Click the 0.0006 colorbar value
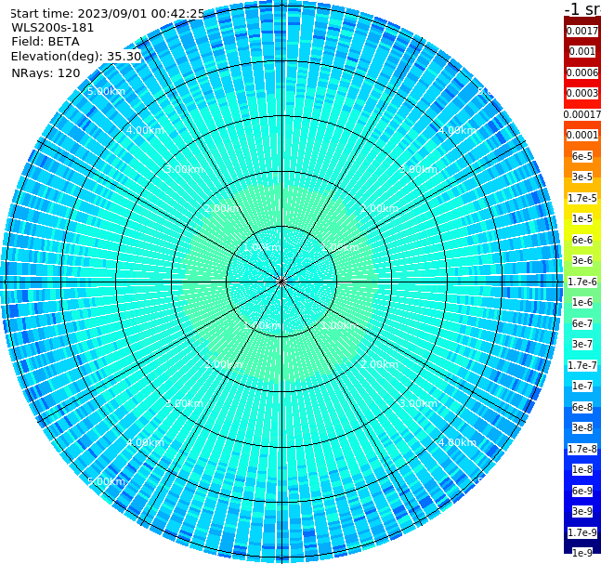This screenshot has width=601, height=564. tap(582, 72)
